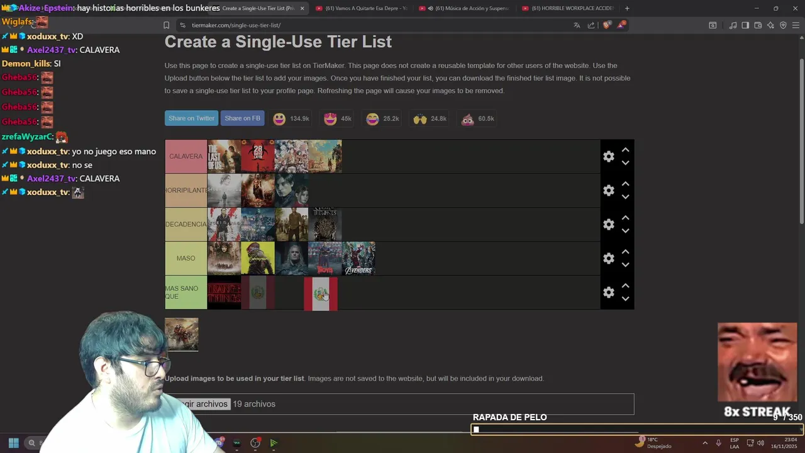
Task: Bookmark this page icon
Action: click(166, 25)
